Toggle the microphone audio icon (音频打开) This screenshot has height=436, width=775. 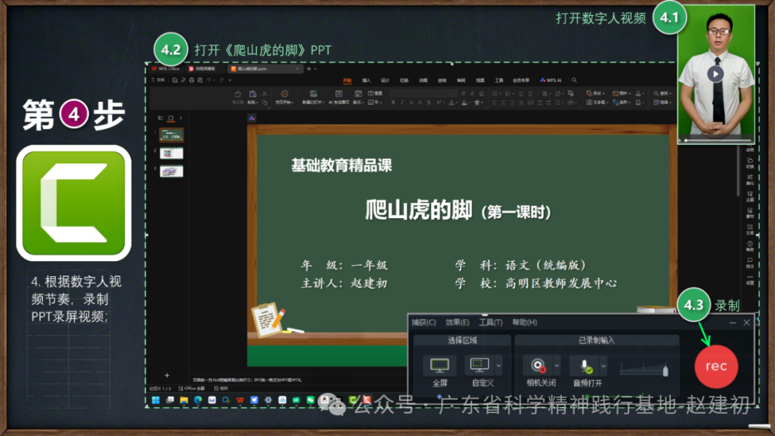586,366
